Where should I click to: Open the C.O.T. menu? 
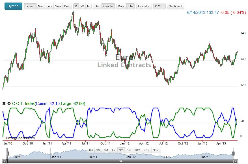pyautogui.click(x=159, y=6)
